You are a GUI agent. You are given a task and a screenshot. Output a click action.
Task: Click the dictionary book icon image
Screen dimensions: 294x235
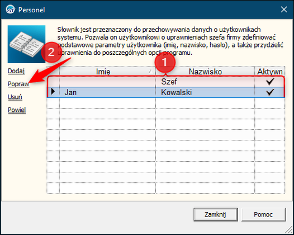(x=26, y=44)
